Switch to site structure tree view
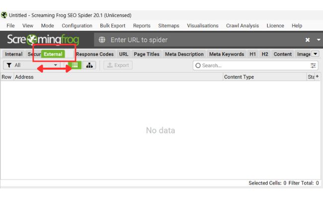Viewport: 323px width, 199px height. pos(89,65)
